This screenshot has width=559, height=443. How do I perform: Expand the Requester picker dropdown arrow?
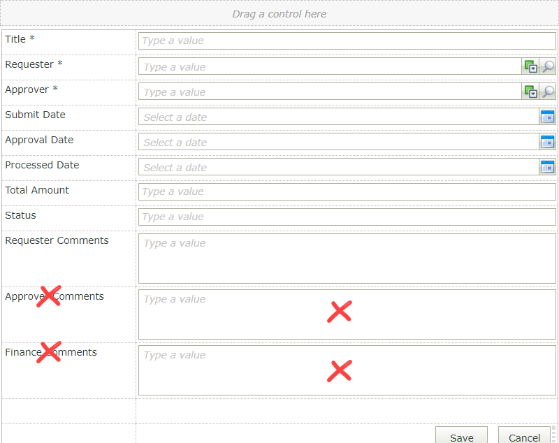pyautogui.click(x=535, y=69)
